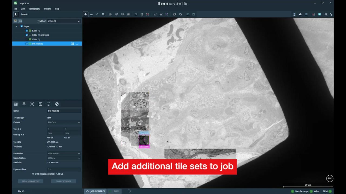The image size is (346, 194).
Task: Enable the 6700x (3) tile set checkbox
Action: click(x=26, y=39)
